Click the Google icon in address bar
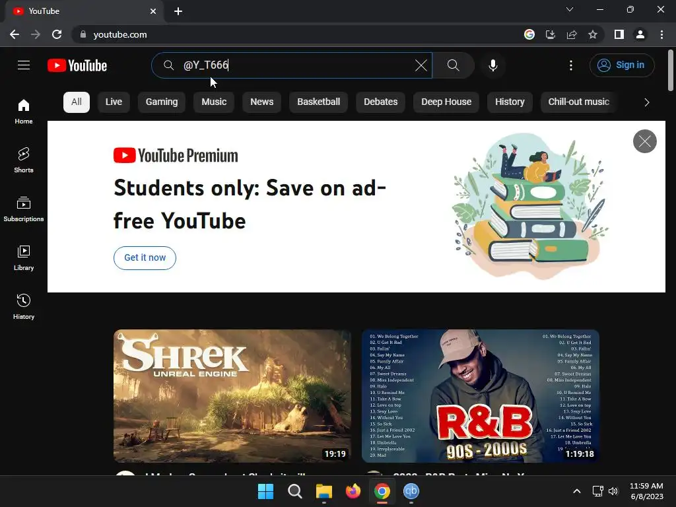676x507 pixels. (x=529, y=34)
